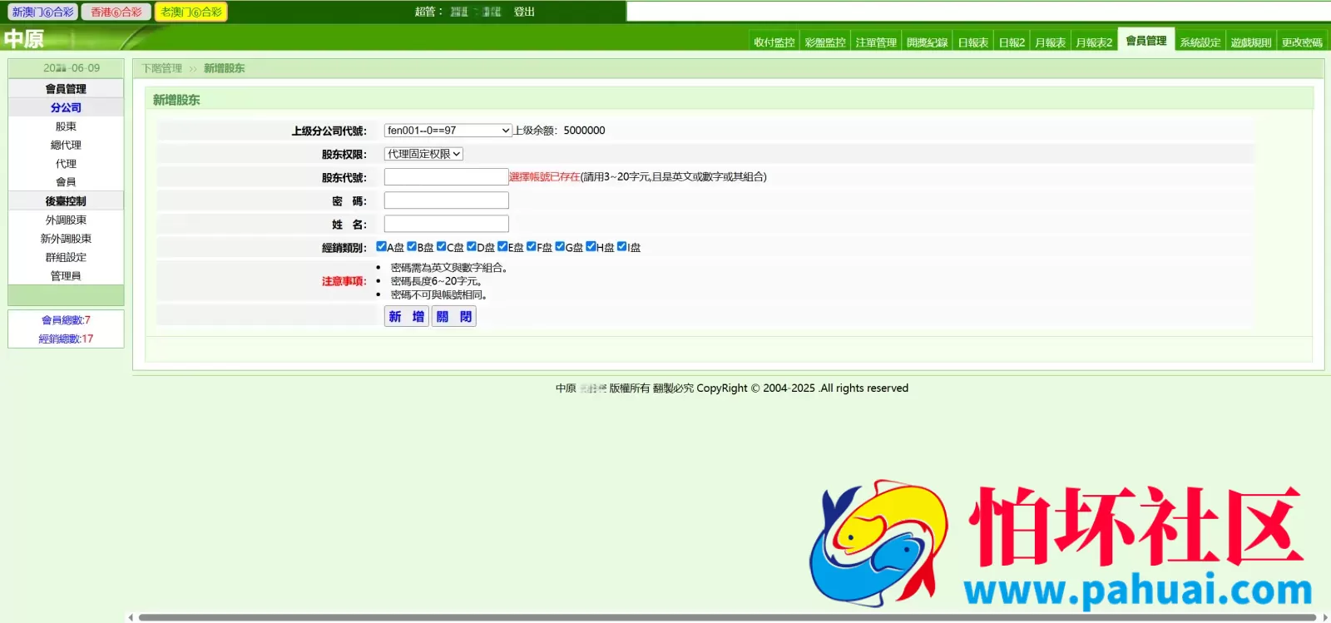The image size is (1331, 623).
Task: Click into the 密碼 password field
Action: [x=446, y=200]
